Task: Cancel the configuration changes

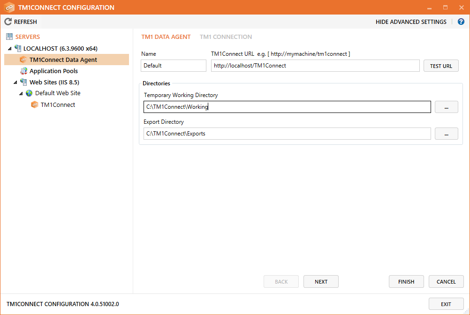Action: pos(446,281)
